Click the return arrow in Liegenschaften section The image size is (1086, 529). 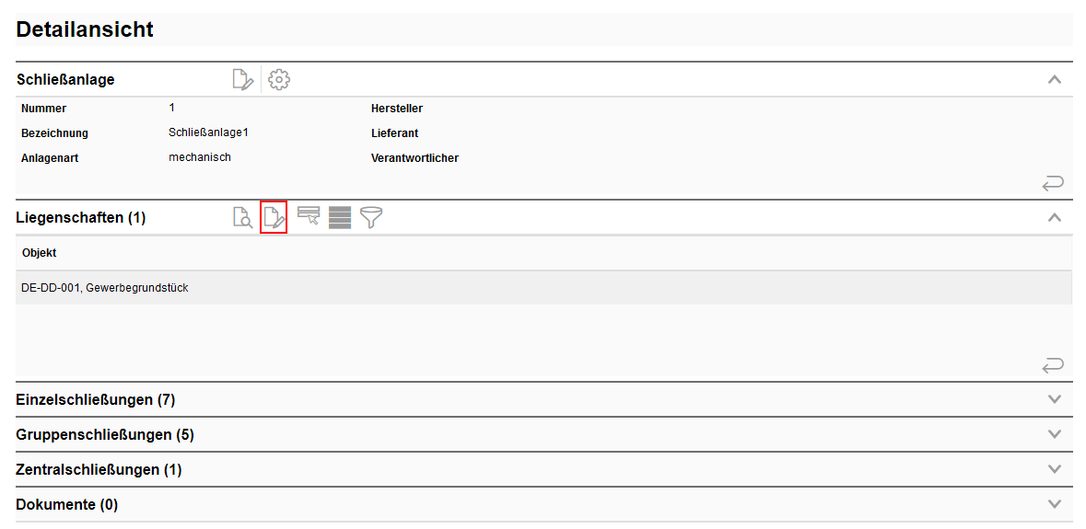coord(1053,366)
